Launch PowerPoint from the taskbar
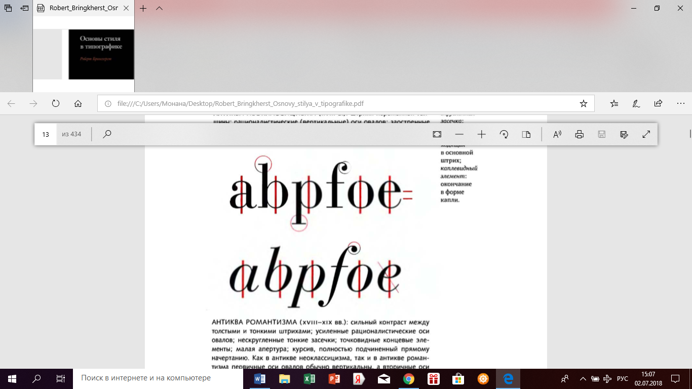Image resolution: width=692 pixels, height=389 pixels. [334, 378]
